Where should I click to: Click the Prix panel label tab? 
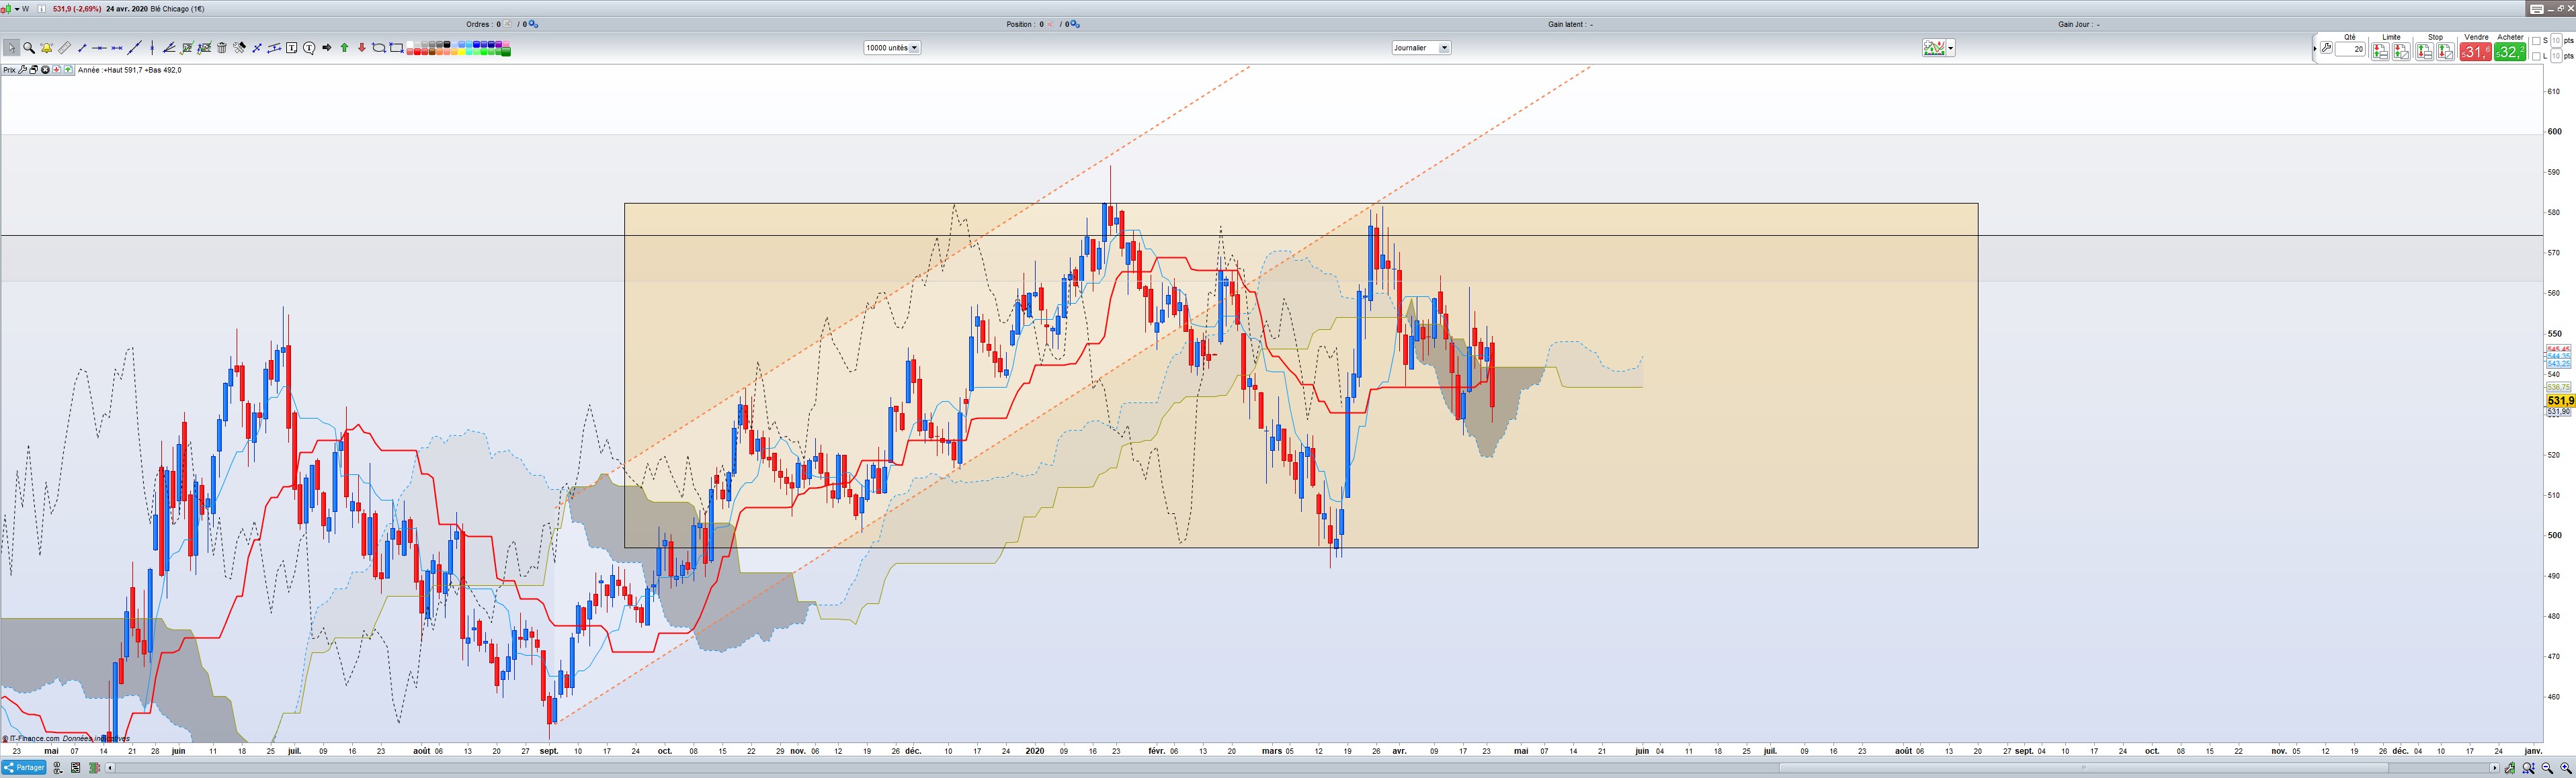click(9, 70)
